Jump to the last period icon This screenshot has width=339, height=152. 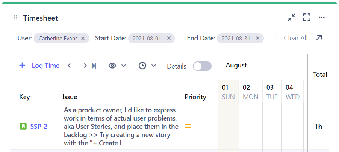pyautogui.click(x=94, y=66)
